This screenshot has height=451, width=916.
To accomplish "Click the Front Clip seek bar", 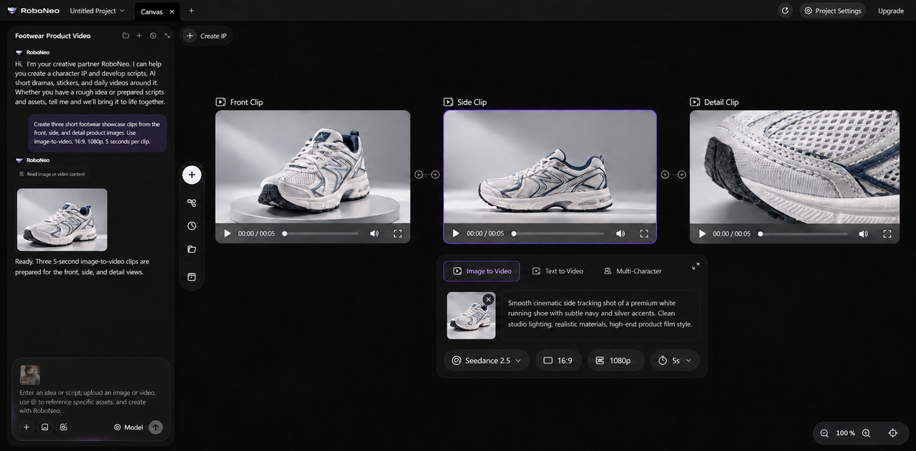I will (321, 233).
